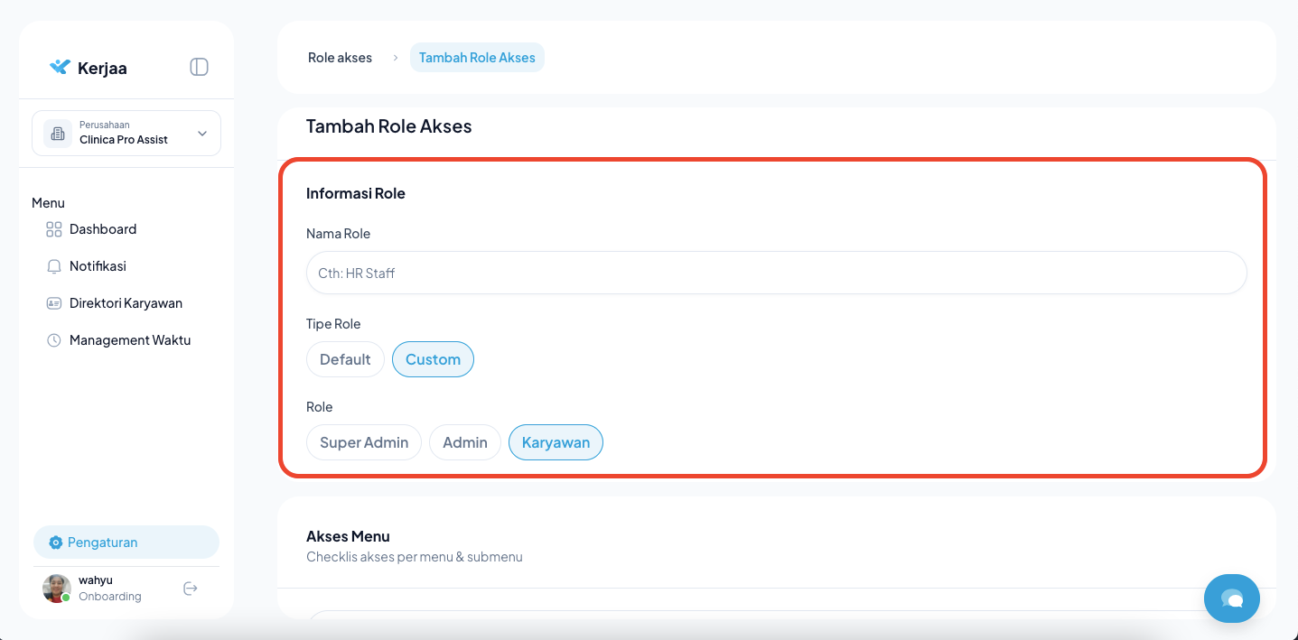The height and width of the screenshot is (640, 1298).
Task: Collapse the sidebar with panel icon
Action: [x=199, y=67]
